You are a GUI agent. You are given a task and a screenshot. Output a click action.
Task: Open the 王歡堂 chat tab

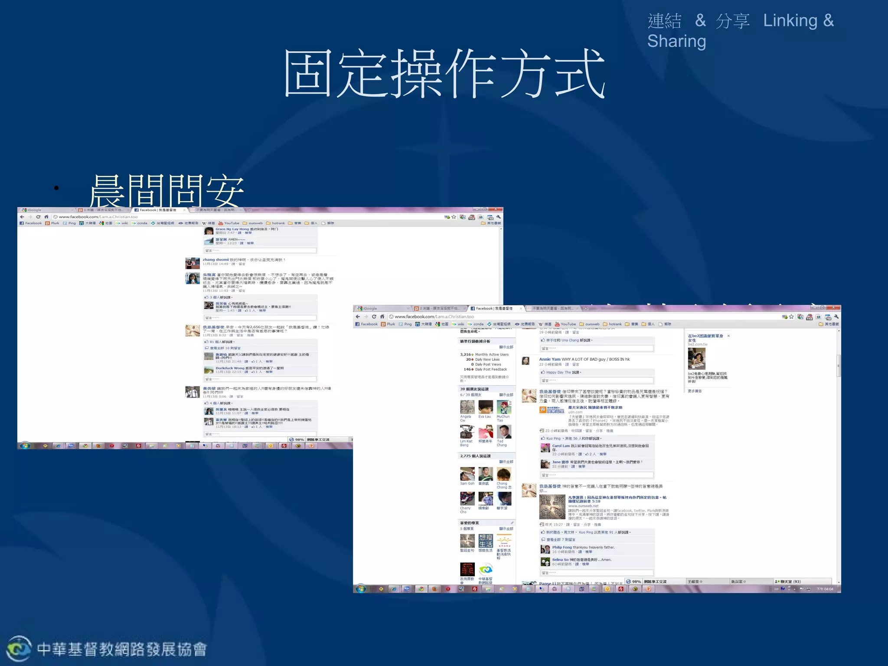tap(707, 581)
